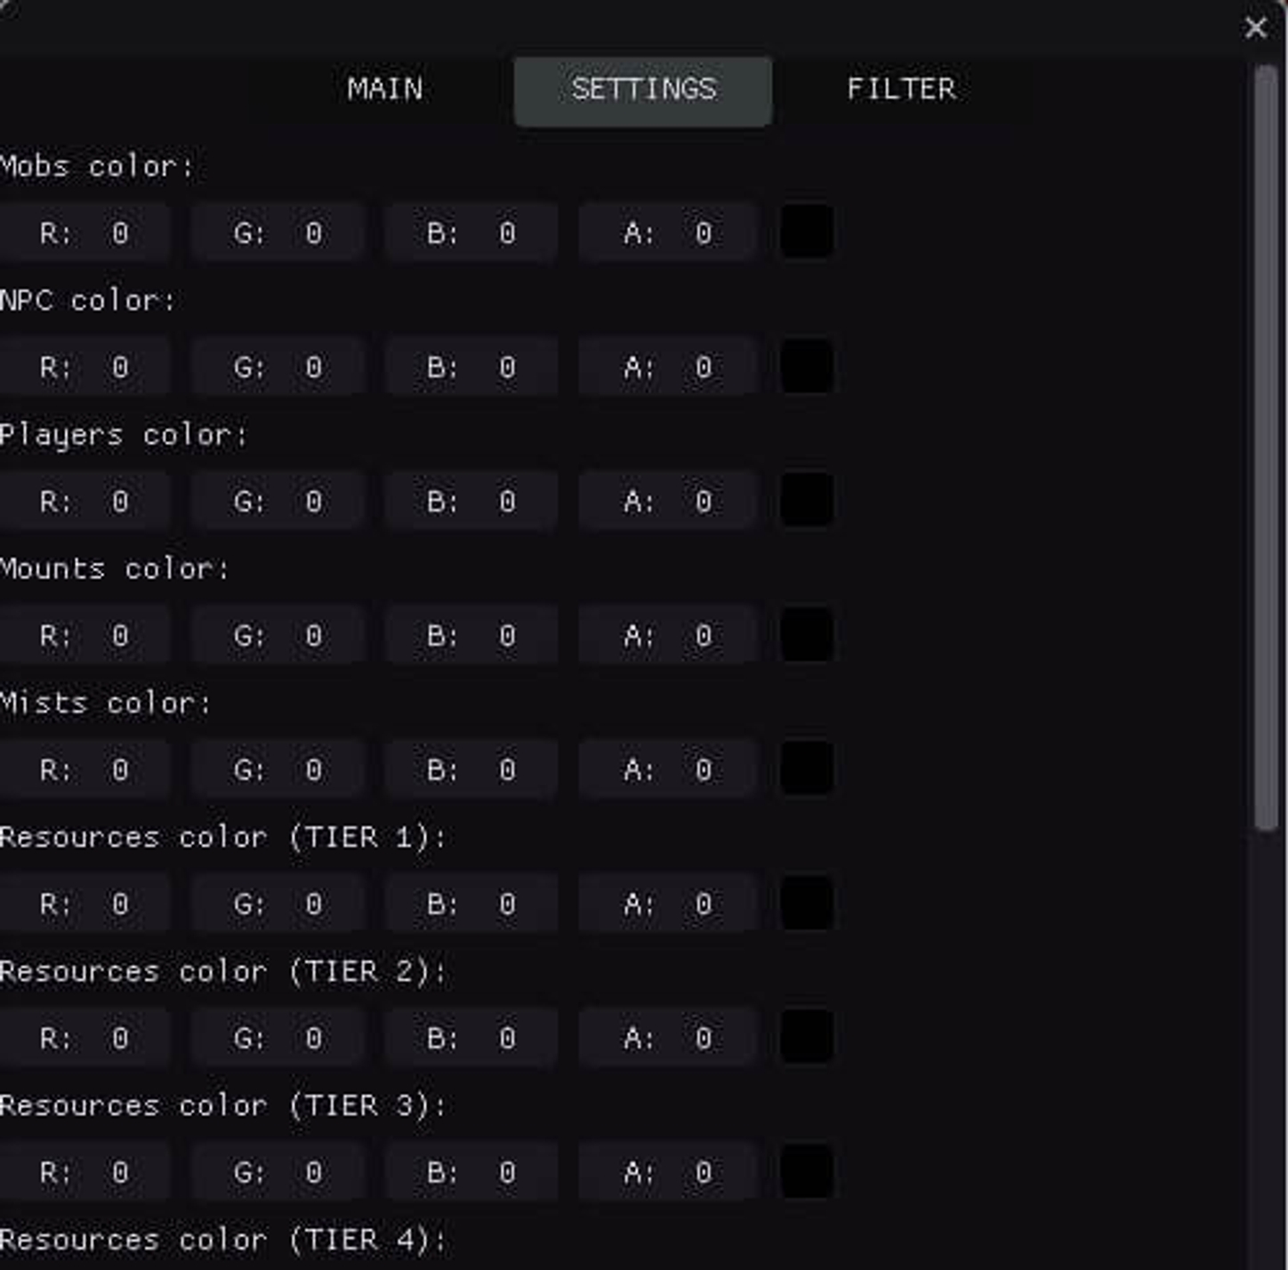Open the Players color swatch
The image size is (1288, 1270).
click(808, 501)
